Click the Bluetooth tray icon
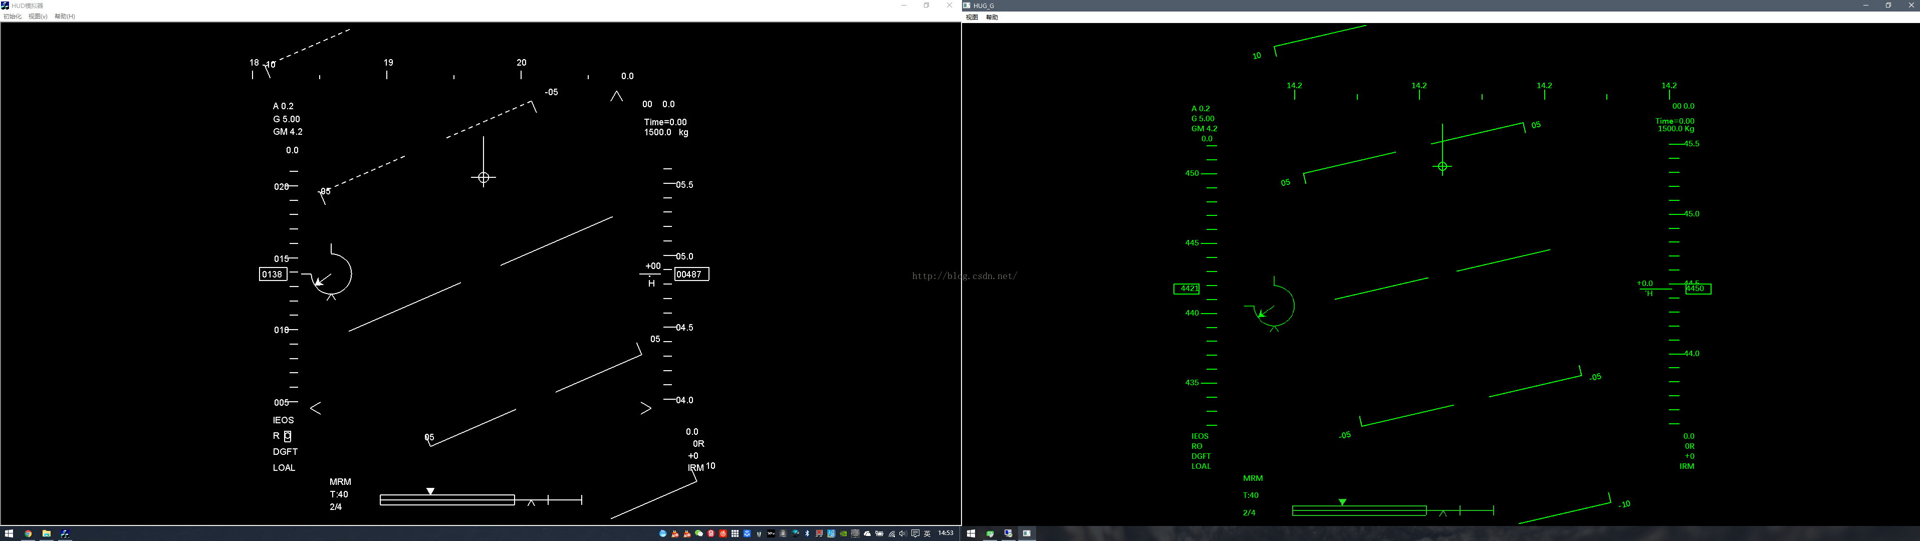The image size is (1920, 541). [x=807, y=533]
